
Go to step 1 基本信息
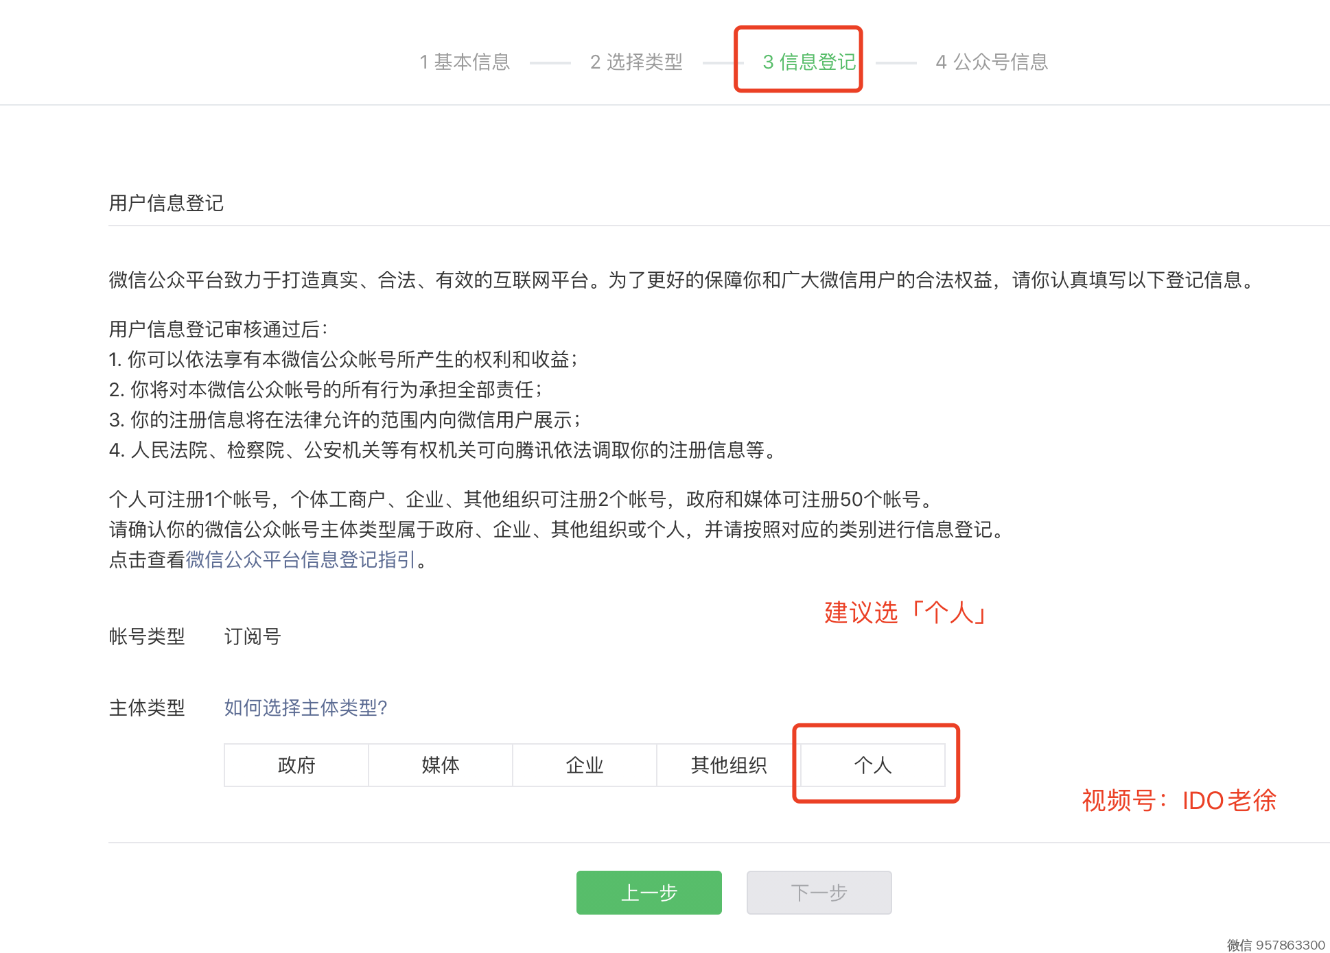pyautogui.click(x=465, y=62)
